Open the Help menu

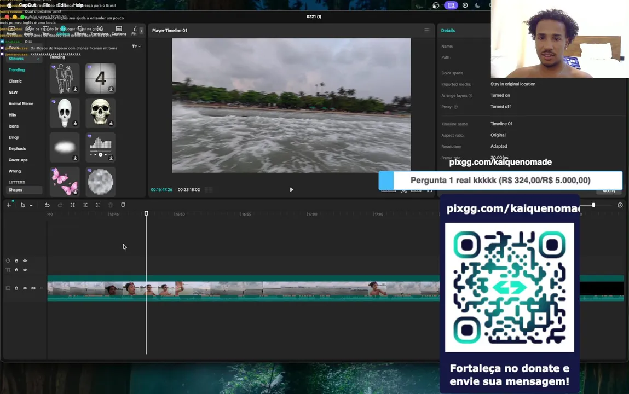78,5
